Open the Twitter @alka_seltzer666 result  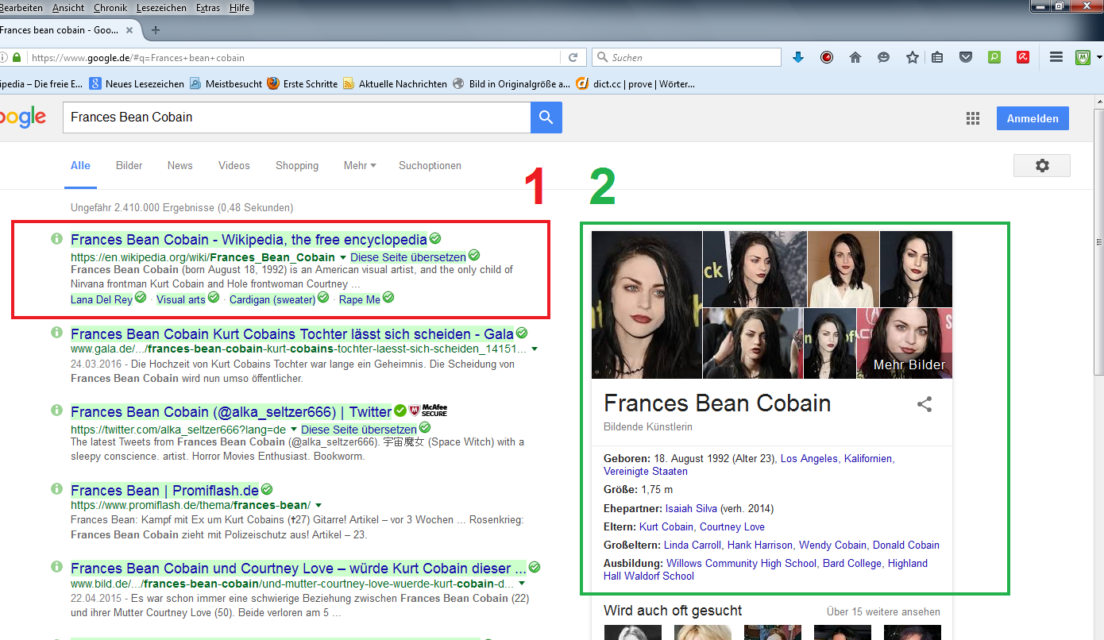pyautogui.click(x=231, y=412)
